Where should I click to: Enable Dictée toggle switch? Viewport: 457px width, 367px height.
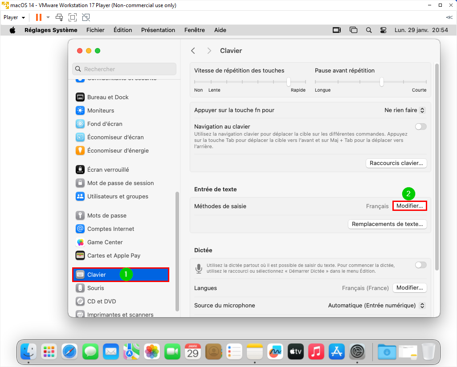[x=421, y=265]
